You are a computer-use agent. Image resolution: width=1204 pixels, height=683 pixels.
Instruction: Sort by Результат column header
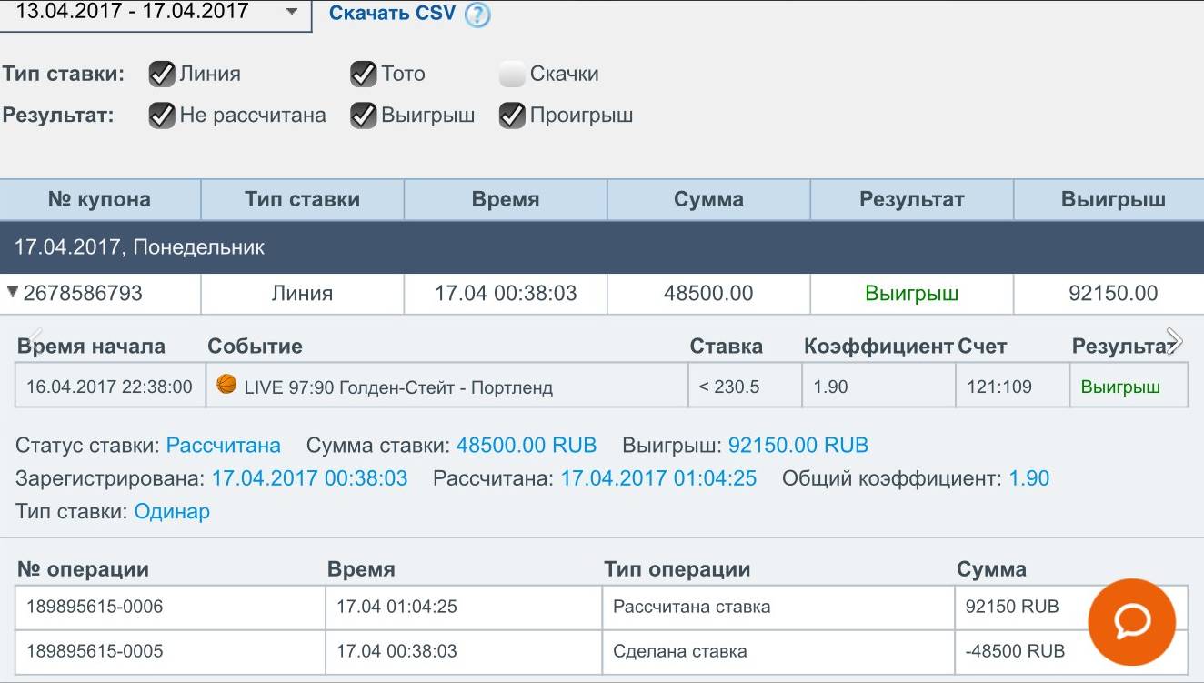pos(911,199)
